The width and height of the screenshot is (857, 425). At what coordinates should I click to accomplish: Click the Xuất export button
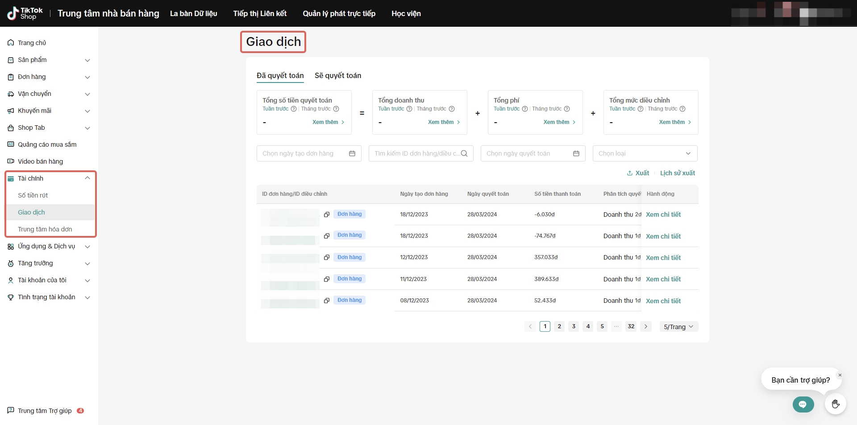[638, 173]
